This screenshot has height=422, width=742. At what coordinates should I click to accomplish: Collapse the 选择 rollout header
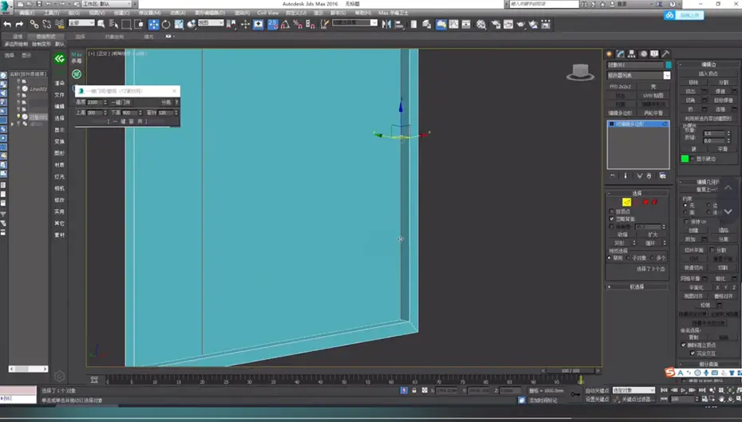(x=637, y=193)
